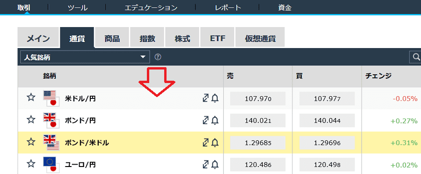The width and height of the screenshot is (421, 174).
Task: Open chart popup icon for ポンド/円
Action: 205,120
